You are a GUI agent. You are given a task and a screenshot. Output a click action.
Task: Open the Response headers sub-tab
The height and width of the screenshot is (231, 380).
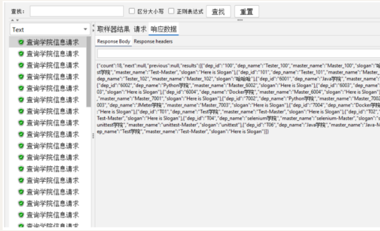153,42
